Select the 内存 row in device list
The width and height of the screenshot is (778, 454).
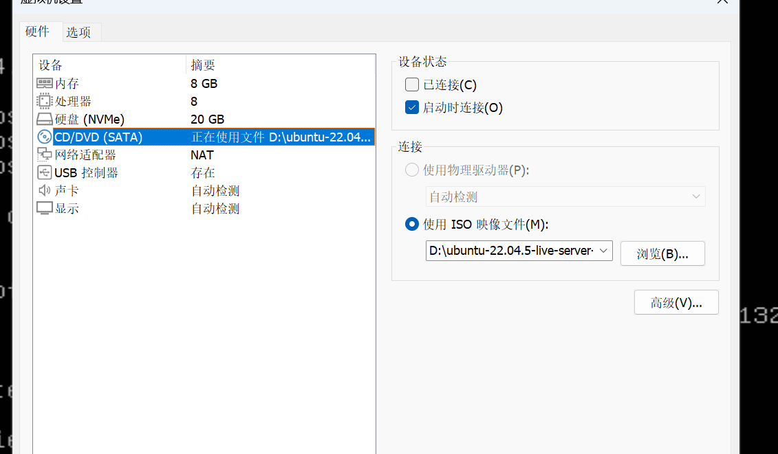204,83
